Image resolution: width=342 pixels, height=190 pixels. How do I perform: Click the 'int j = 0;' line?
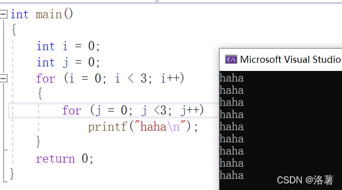(x=68, y=63)
